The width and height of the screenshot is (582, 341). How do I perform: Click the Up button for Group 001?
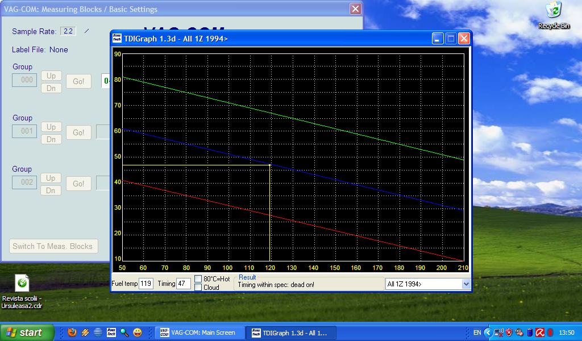click(x=51, y=127)
